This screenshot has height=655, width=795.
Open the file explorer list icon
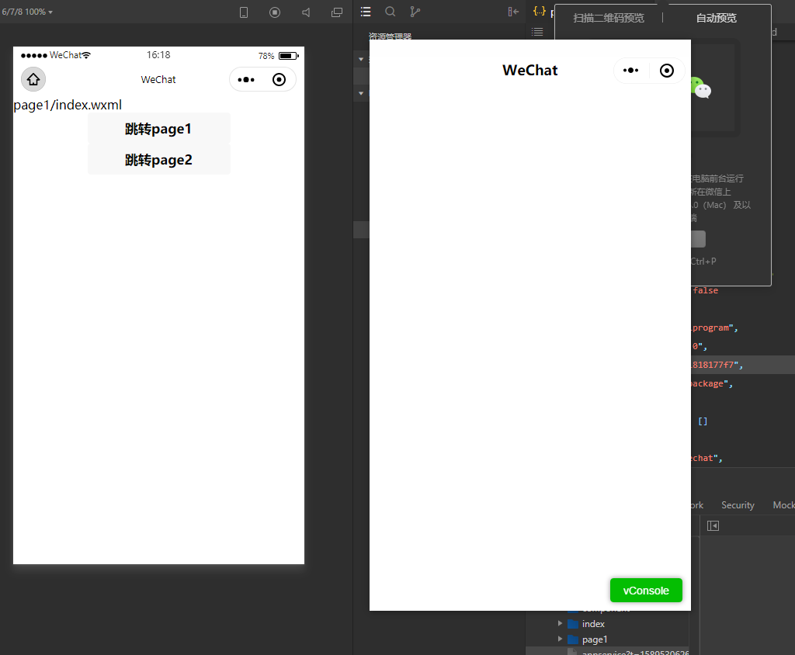366,12
